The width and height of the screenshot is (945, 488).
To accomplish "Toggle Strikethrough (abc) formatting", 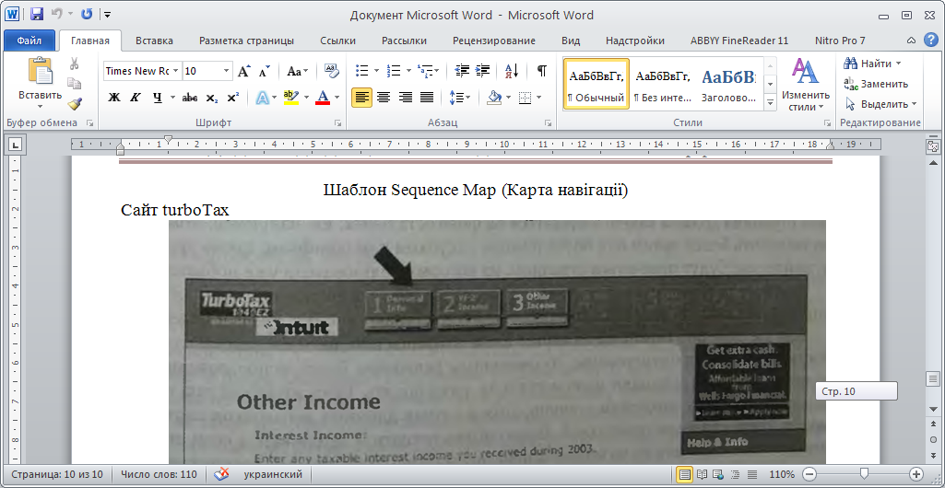I will pyautogui.click(x=190, y=98).
